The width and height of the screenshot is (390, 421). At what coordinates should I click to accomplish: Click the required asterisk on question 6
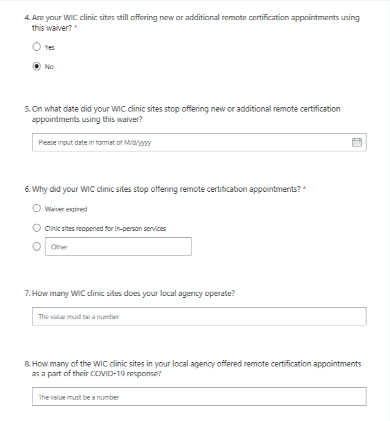[304, 189]
